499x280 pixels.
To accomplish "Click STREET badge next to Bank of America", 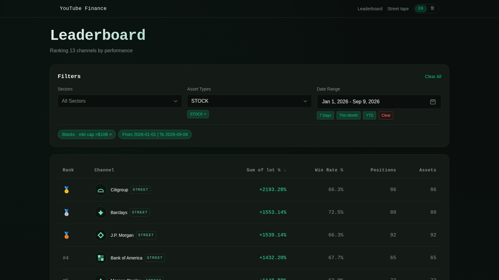I will coord(155,257).
